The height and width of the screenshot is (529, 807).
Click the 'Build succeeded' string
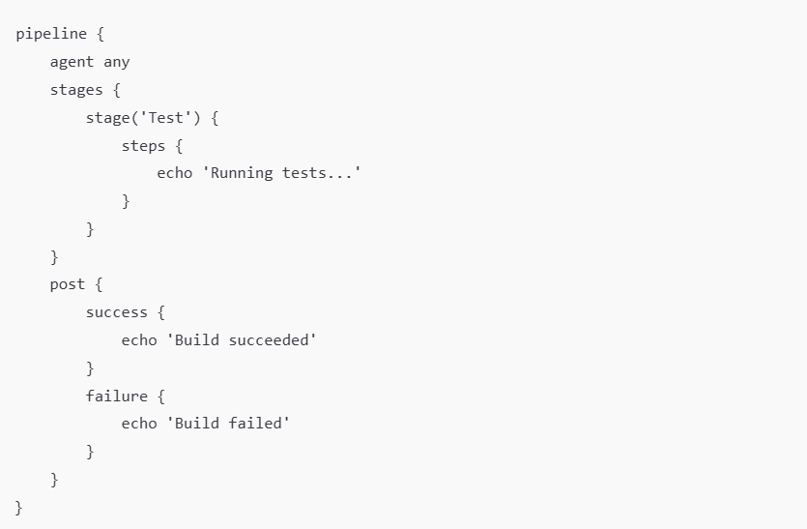(x=242, y=340)
